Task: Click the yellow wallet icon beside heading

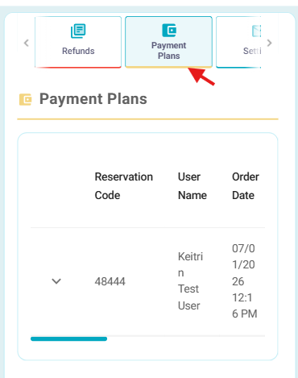Action: tap(26, 99)
